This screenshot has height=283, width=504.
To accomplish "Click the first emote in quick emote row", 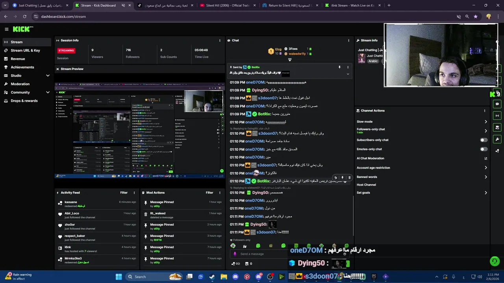I will coord(233,246).
